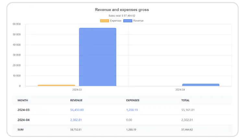Viewport: 245px width, 139px height.
Task: Open the 56,450.00 revenue link
Action: (x=77, y=110)
